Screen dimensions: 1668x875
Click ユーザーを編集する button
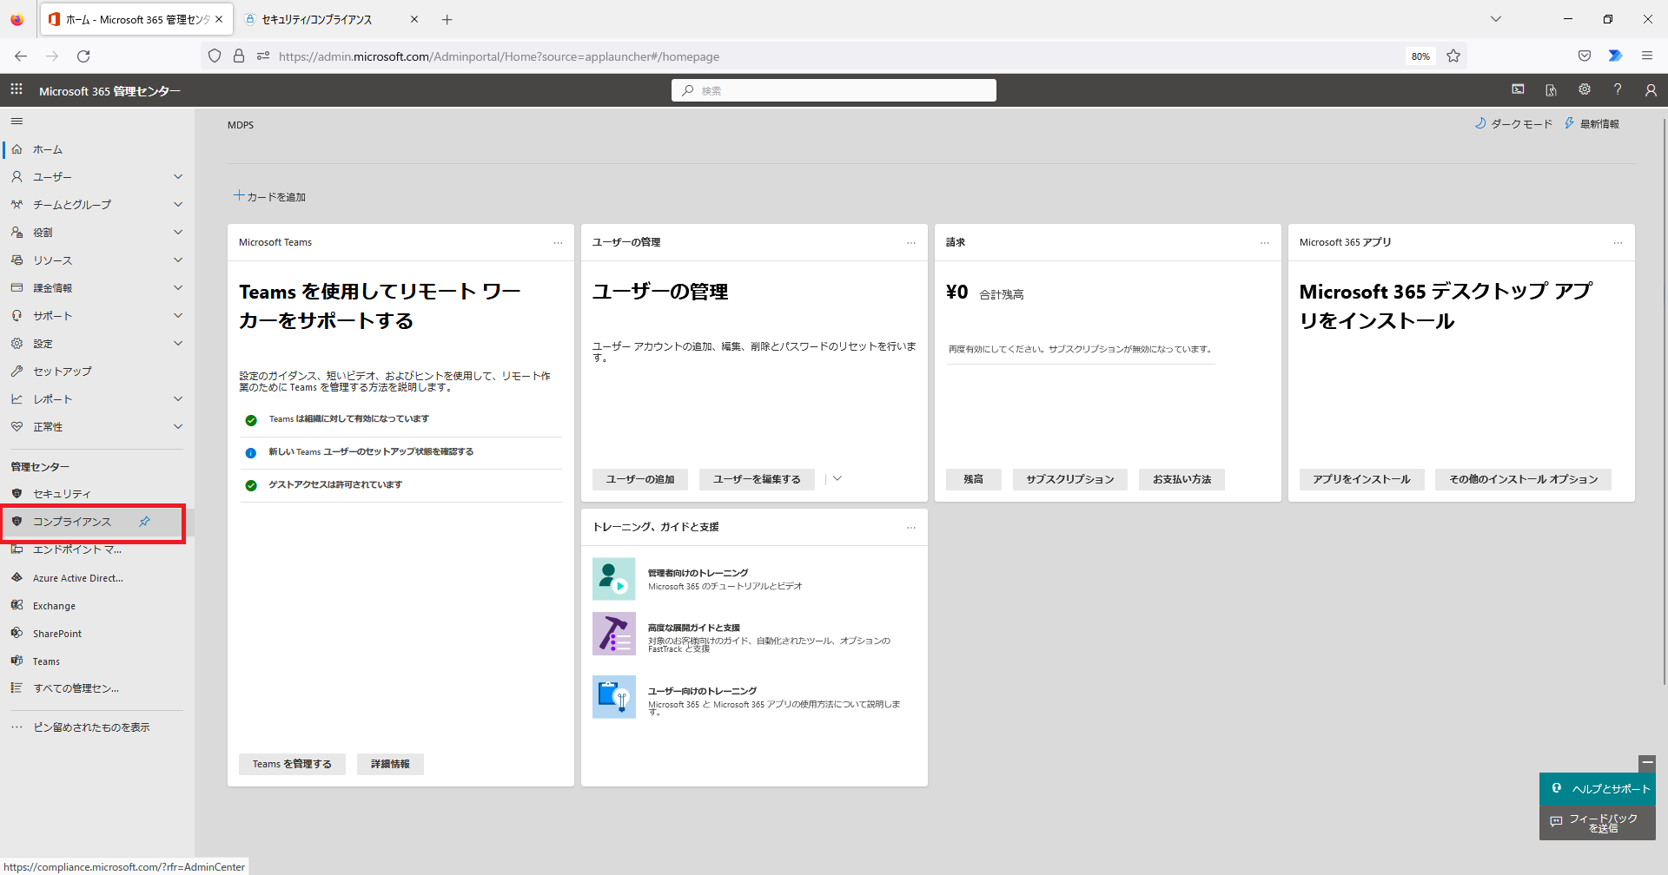(757, 479)
